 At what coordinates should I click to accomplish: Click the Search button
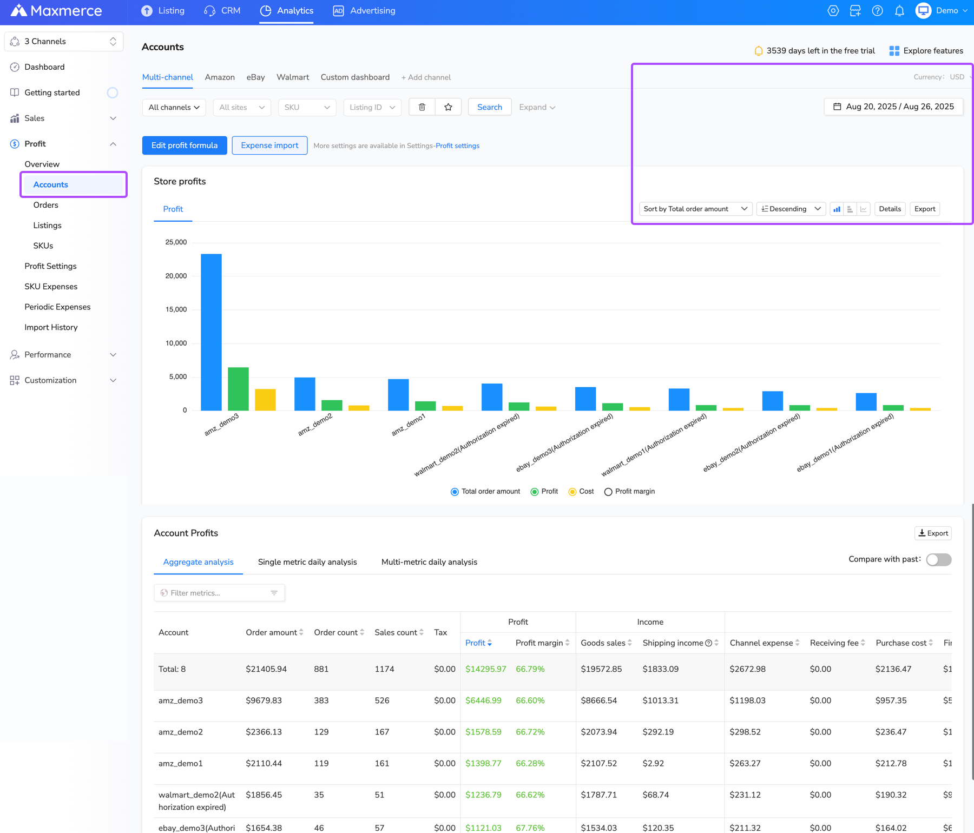(x=490, y=107)
